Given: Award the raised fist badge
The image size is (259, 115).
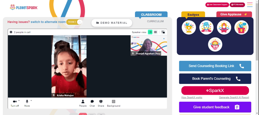Looking at the screenshot, I should coord(206,27).
